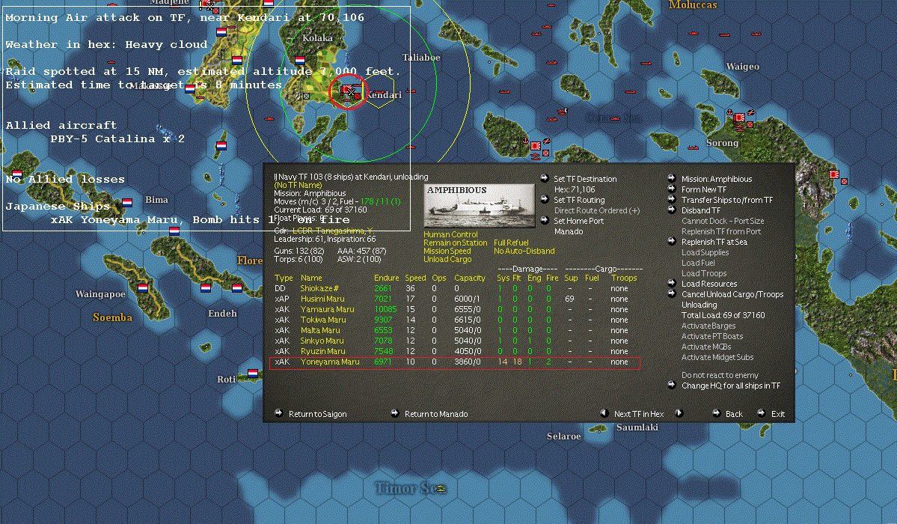Screen dimensions: 897x524
Task: Click Malta Maru's endurance value 6553
Action: click(383, 330)
